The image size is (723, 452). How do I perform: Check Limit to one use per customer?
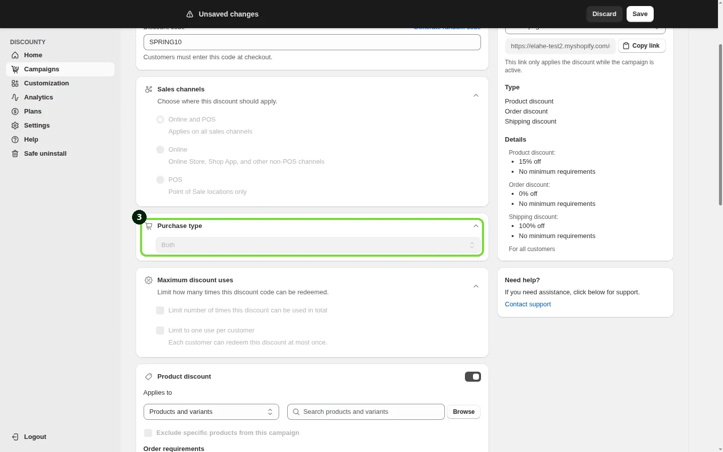(x=160, y=330)
